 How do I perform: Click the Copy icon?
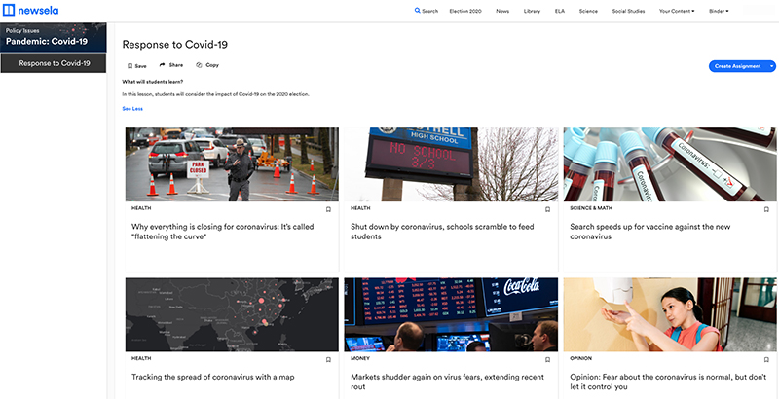click(x=199, y=65)
